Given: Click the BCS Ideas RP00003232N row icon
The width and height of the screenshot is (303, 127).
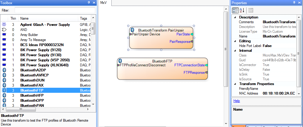Looking at the screenshot, I should tap(4, 45).
